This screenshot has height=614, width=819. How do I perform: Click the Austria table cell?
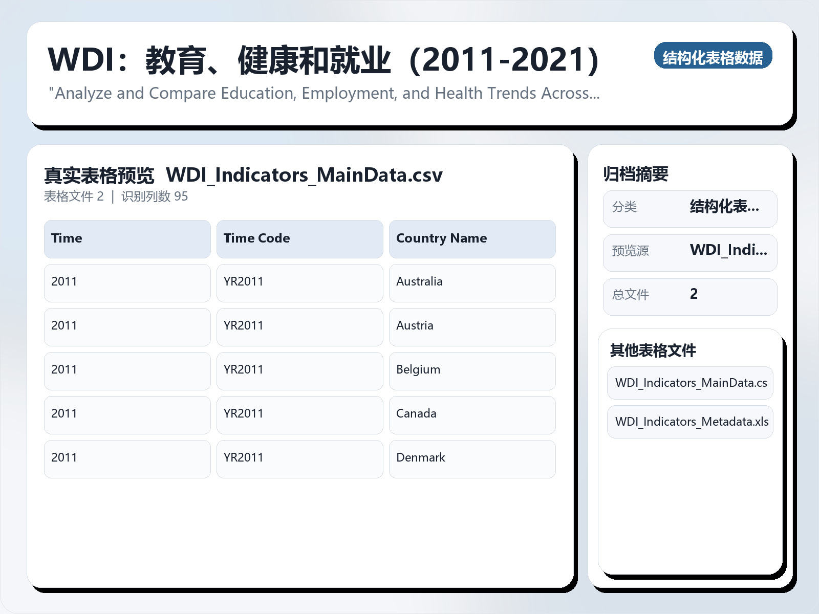click(472, 327)
